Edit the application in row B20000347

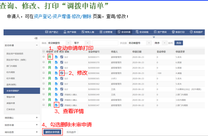coord(62,105)
